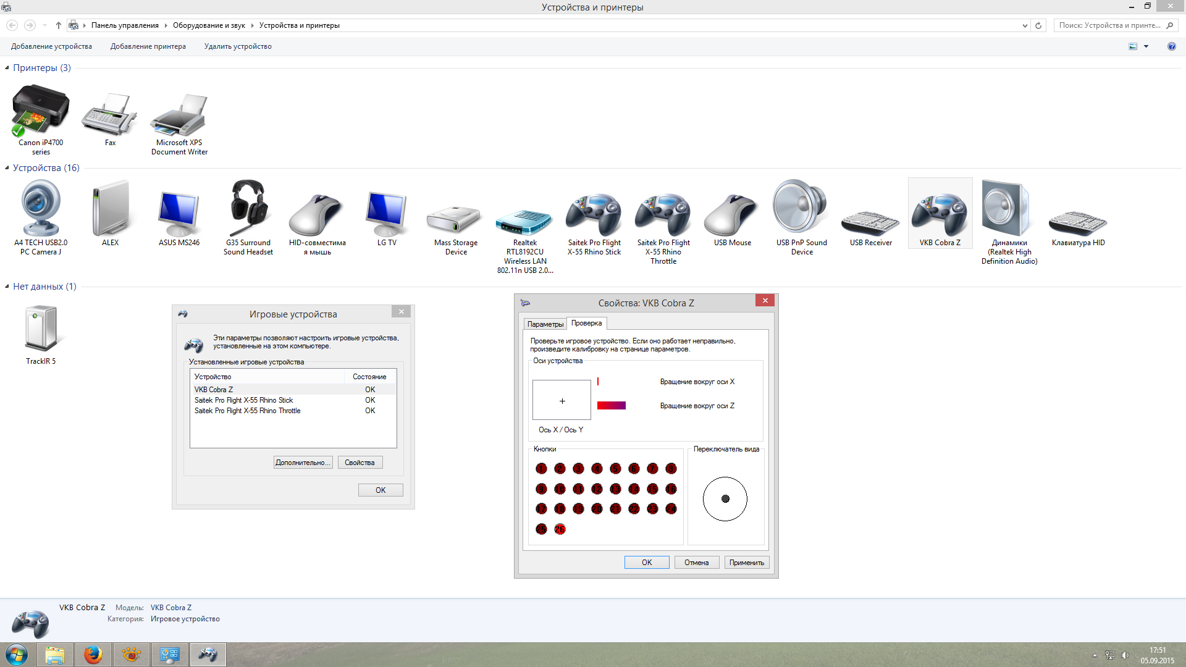Click Отмена in VKB Cobra Z properties
1186x667 pixels.
tap(697, 562)
